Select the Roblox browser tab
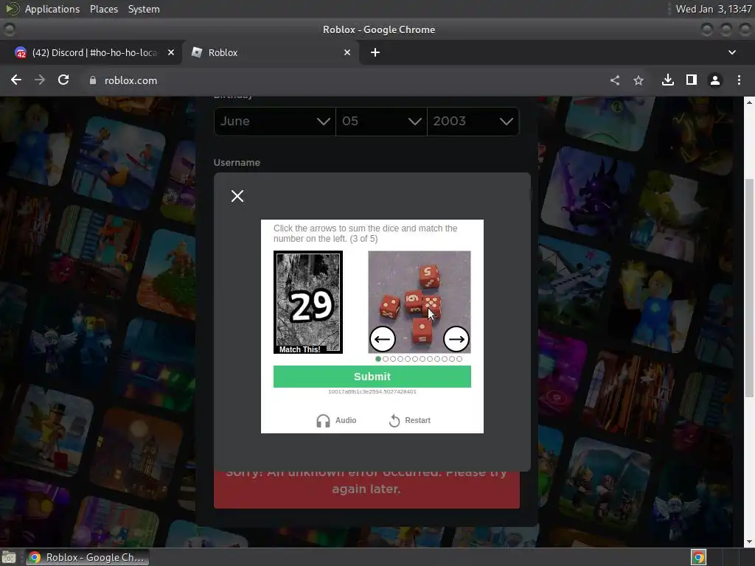The width and height of the screenshot is (755, 566). pyautogui.click(x=270, y=52)
